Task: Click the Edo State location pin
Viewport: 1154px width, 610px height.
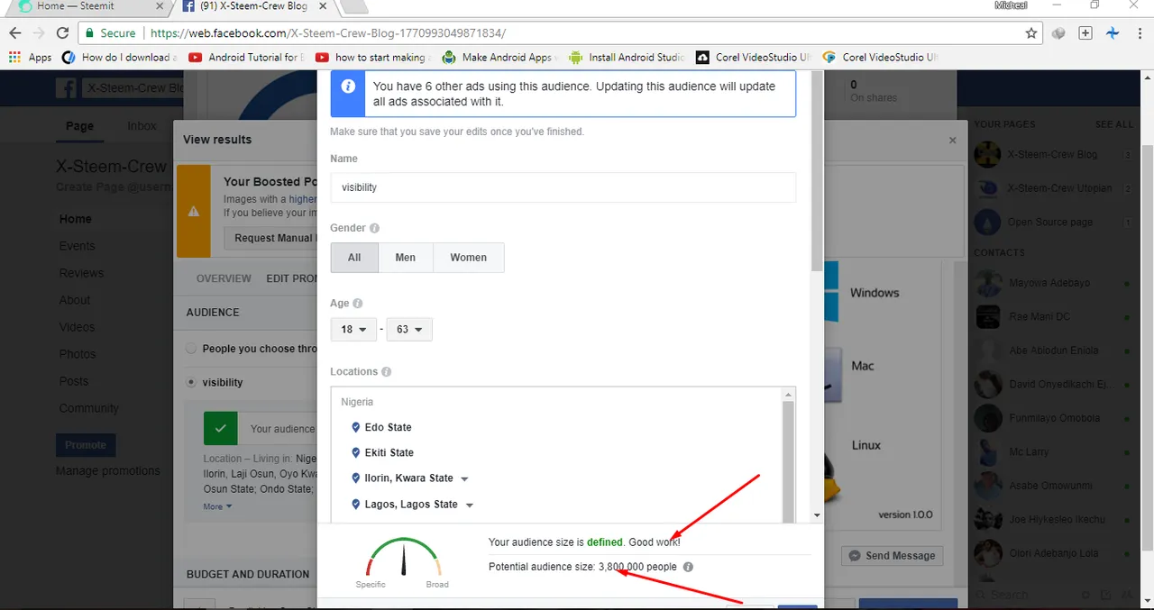Action: point(356,427)
